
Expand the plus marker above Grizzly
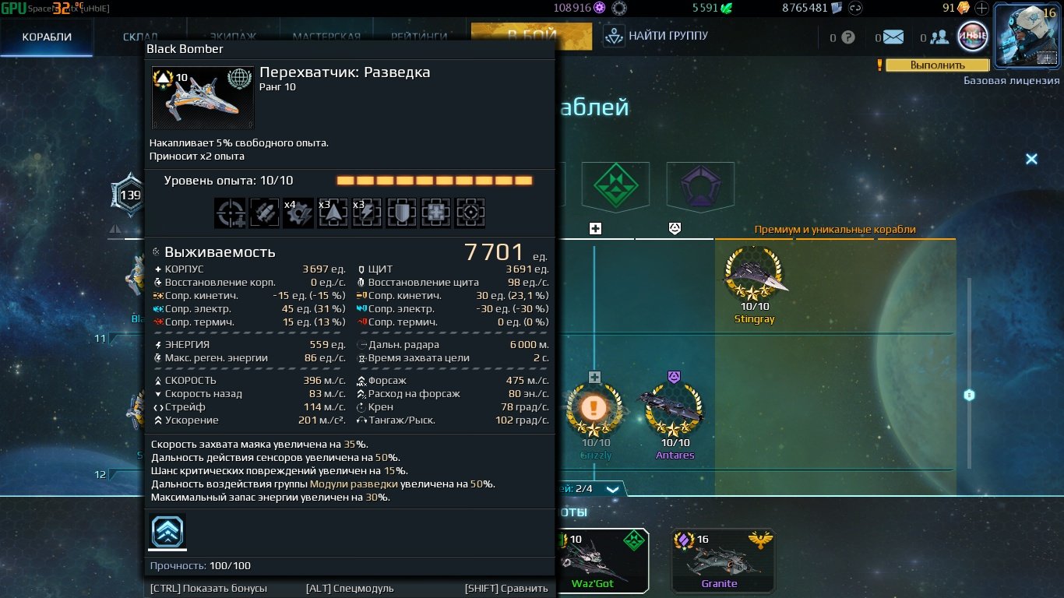pos(594,378)
